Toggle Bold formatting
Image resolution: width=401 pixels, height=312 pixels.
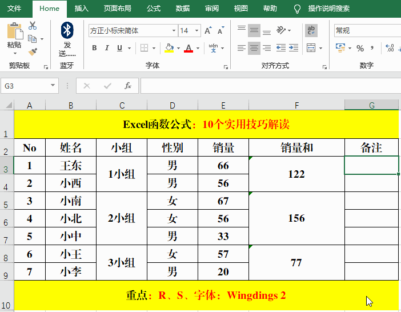click(94, 48)
